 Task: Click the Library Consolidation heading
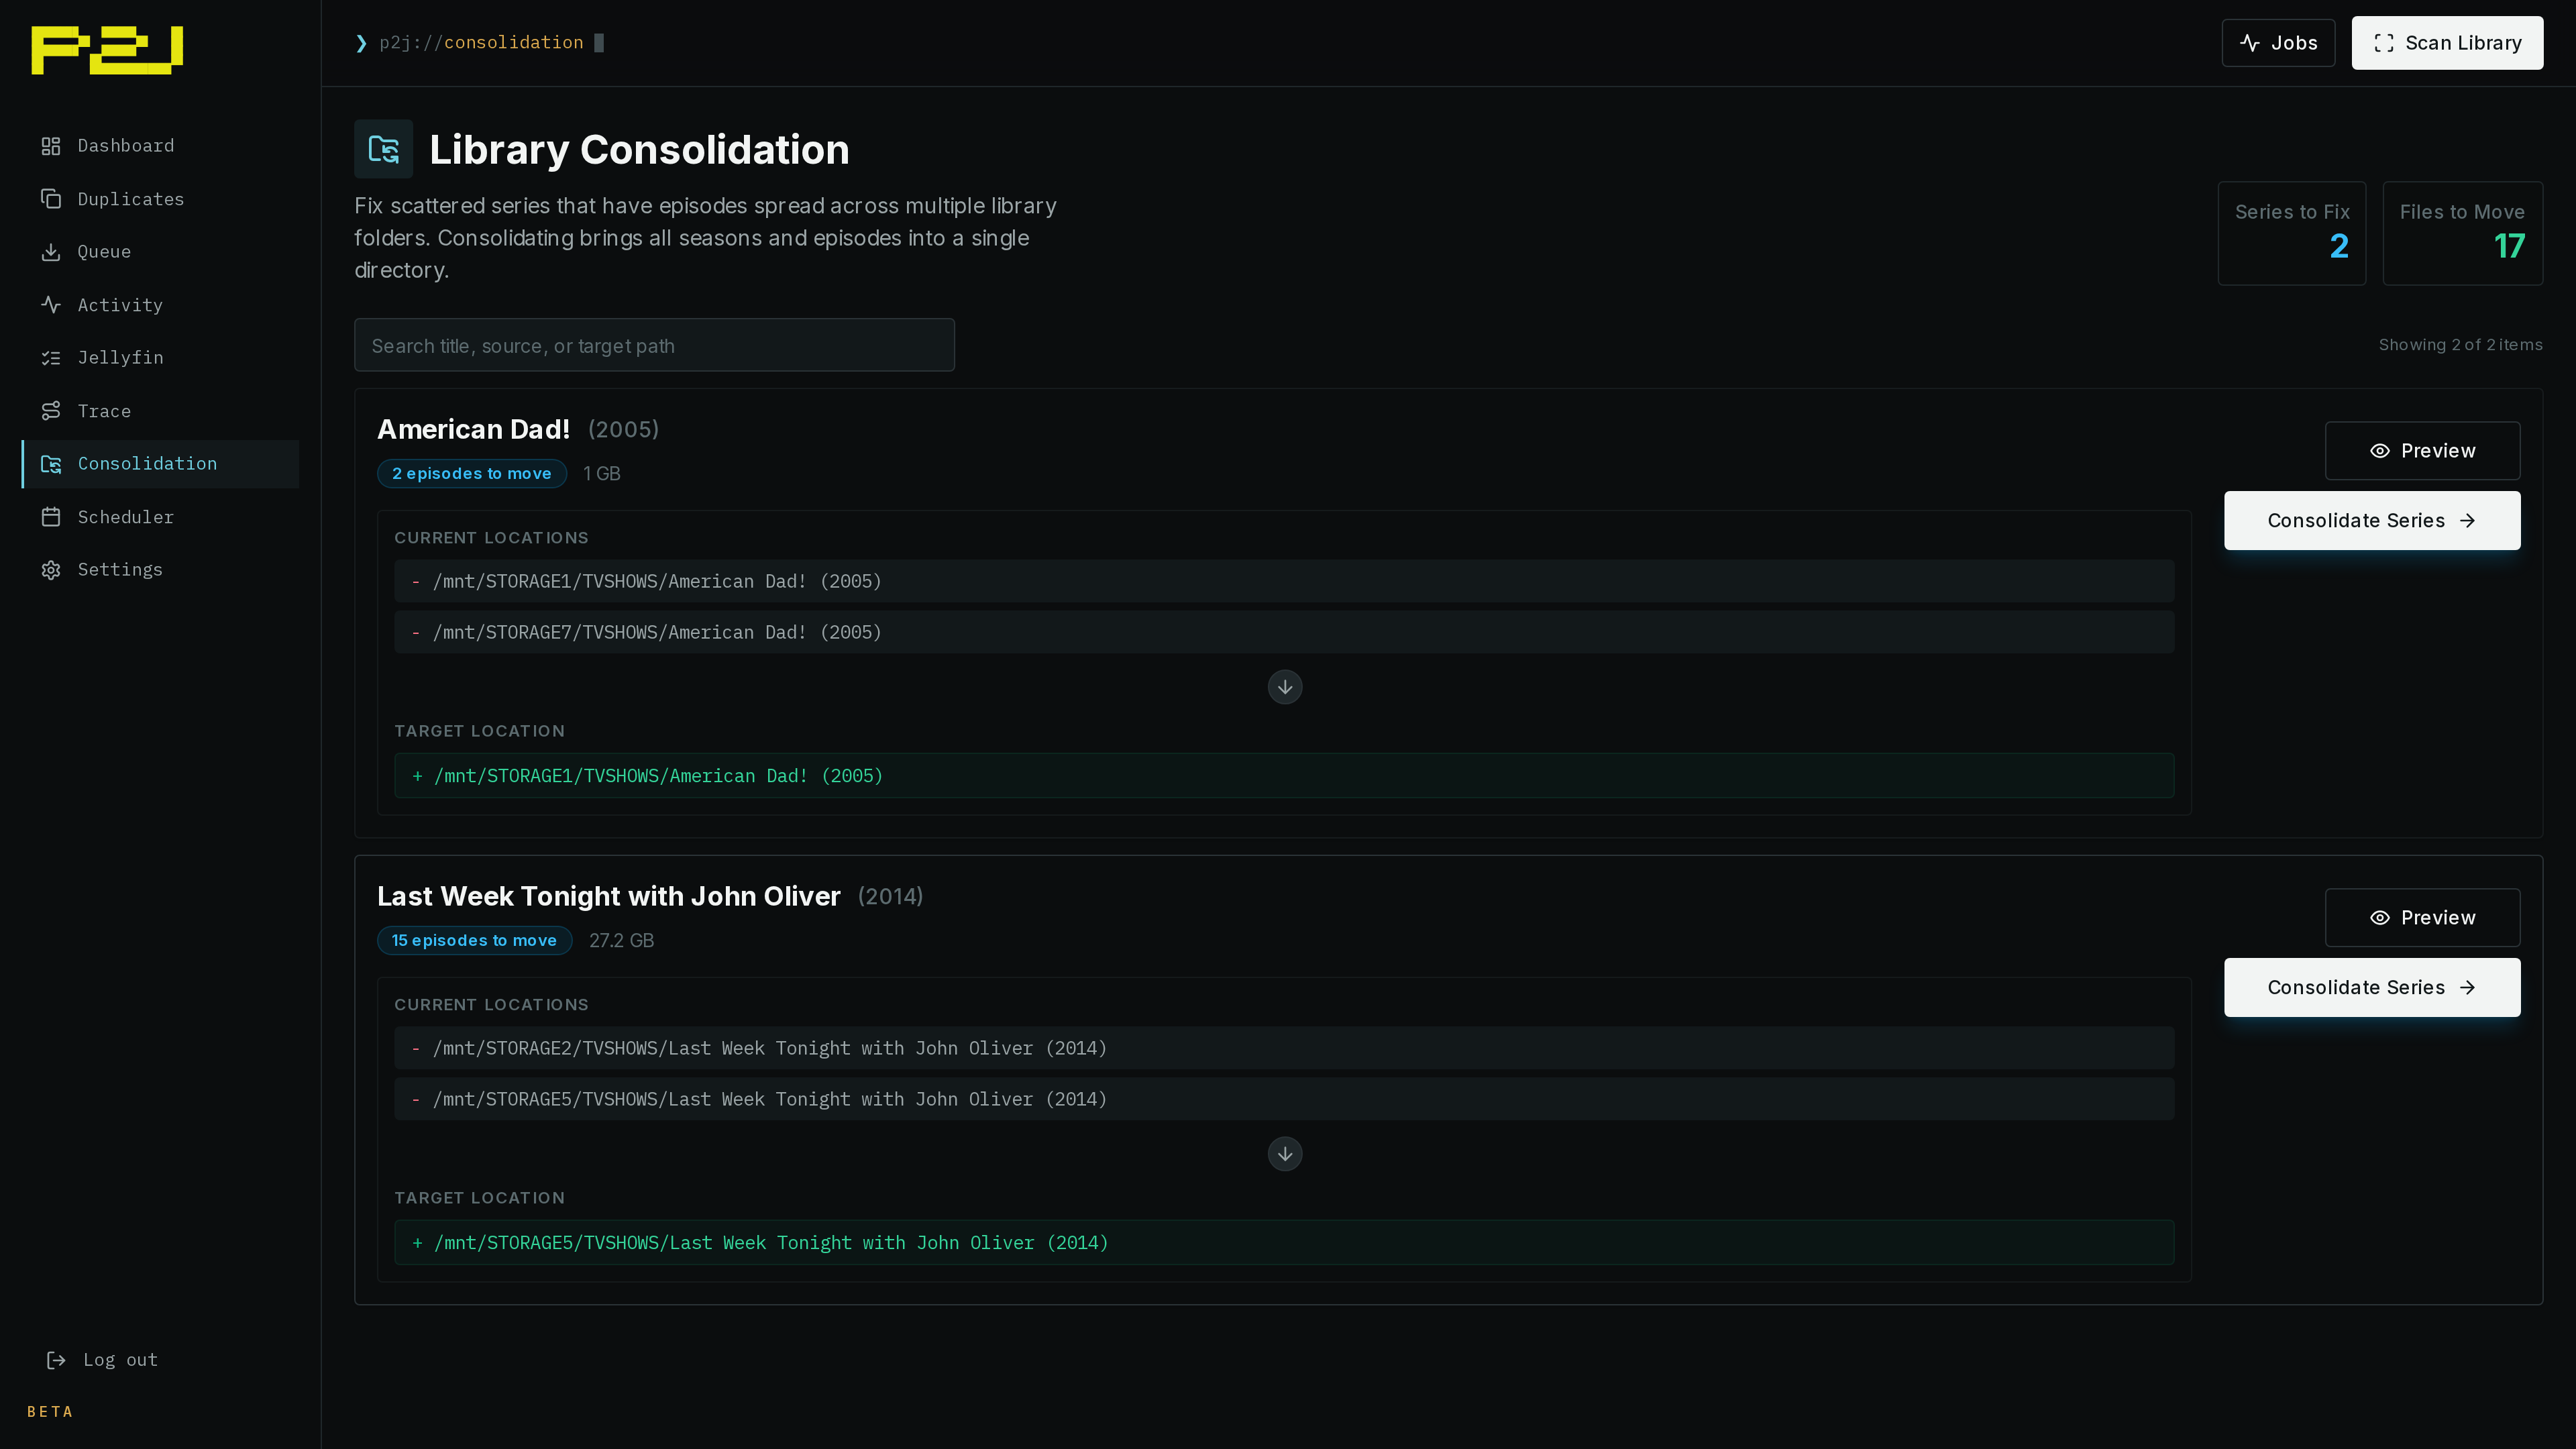(x=639, y=150)
